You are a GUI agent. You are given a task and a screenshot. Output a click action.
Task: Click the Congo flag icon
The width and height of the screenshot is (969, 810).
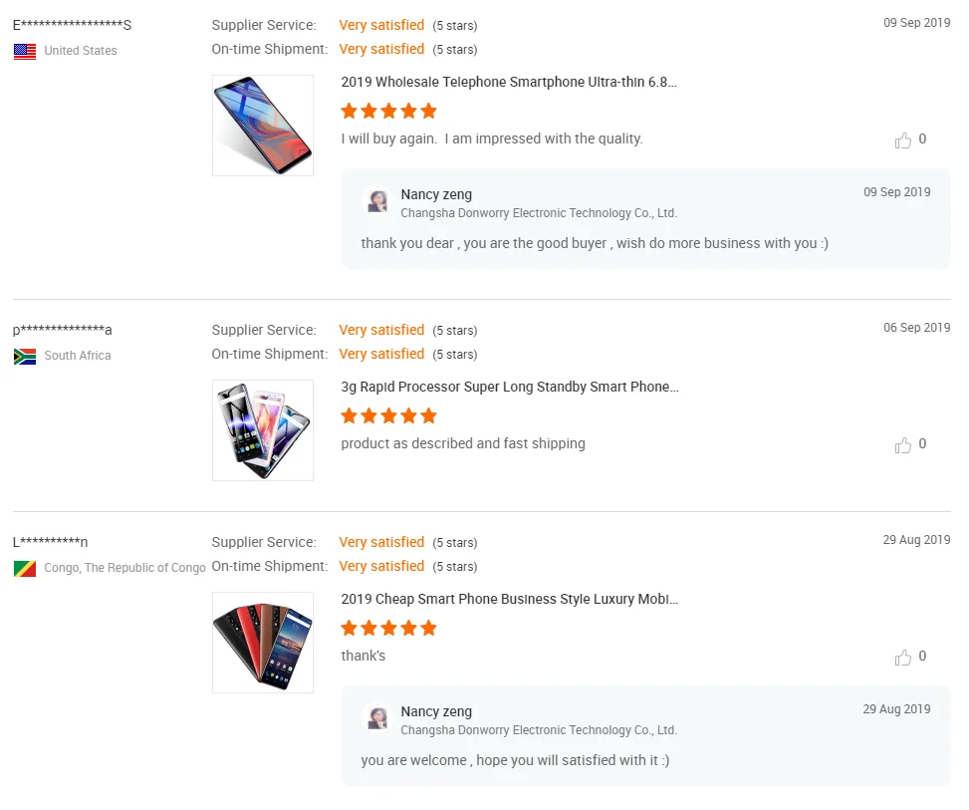click(25, 568)
